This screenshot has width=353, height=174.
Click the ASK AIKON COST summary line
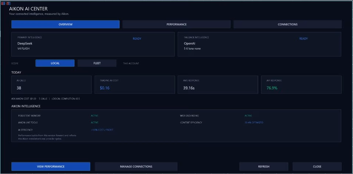[x=46, y=99]
